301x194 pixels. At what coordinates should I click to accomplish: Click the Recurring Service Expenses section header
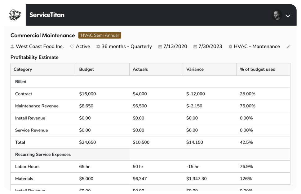click(43, 154)
